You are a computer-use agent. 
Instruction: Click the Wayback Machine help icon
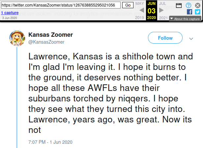click(188, 5)
